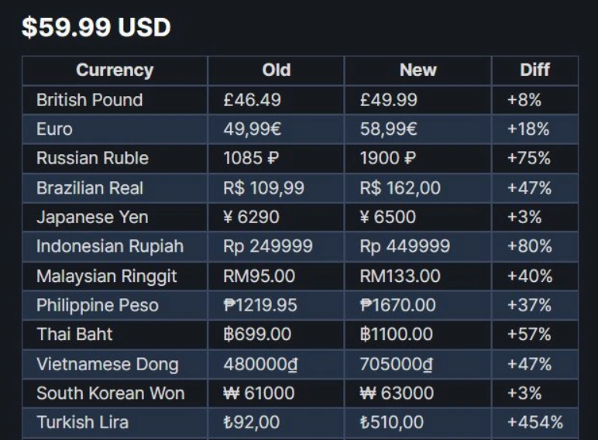Viewport: 598px width, 440px height.
Task: Click the Russian Ruble +75% difference cell
Action: point(528,159)
